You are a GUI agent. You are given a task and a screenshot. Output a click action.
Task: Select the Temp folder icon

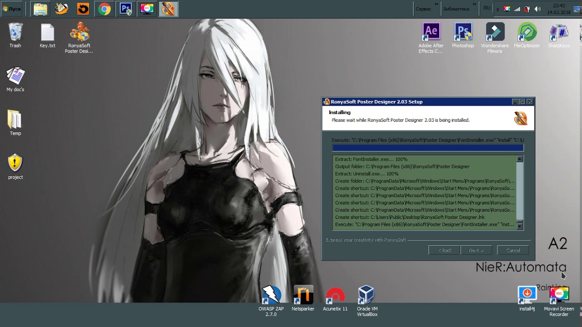click(x=15, y=123)
